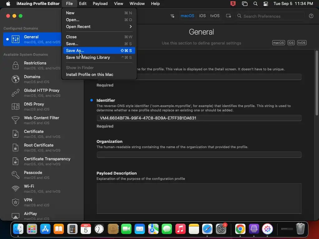Open the Help menu
Screen dimensions: 319x239
pos(155,4)
